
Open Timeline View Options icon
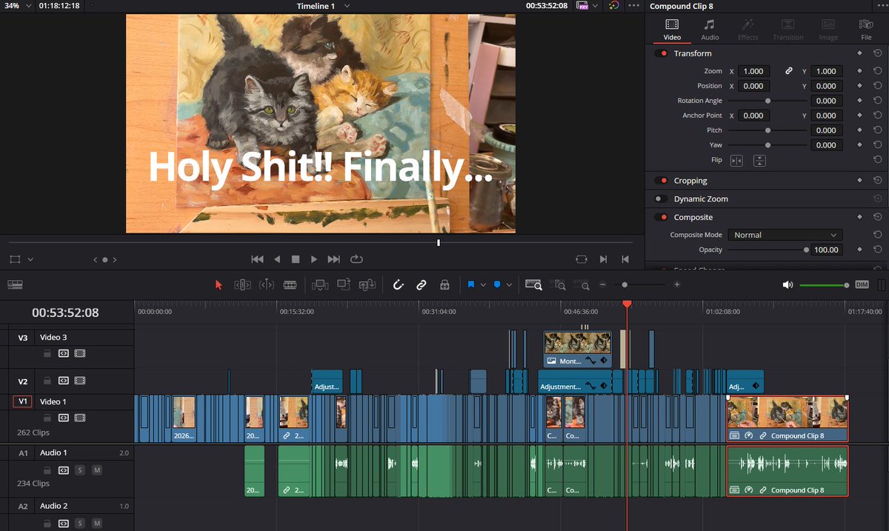pyautogui.click(x=15, y=284)
